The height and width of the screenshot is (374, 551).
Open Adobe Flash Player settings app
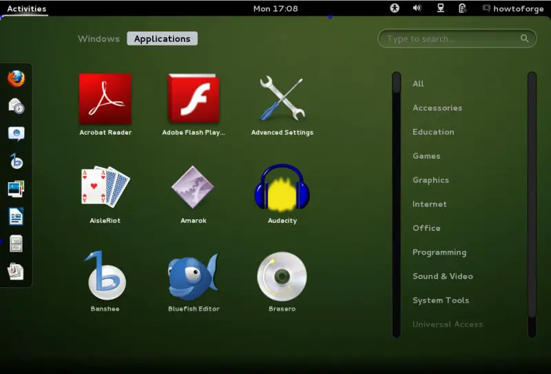pos(194,104)
